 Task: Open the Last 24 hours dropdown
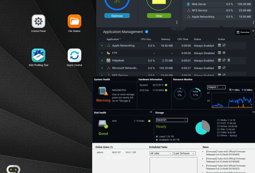185,153
